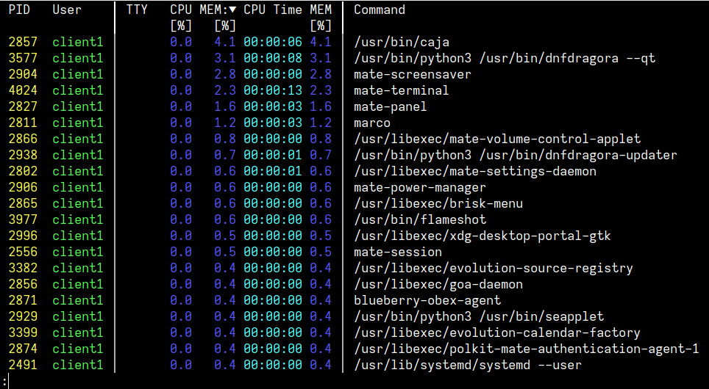Select the CPU Time column header

pyautogui.click(x=273, y=10)
